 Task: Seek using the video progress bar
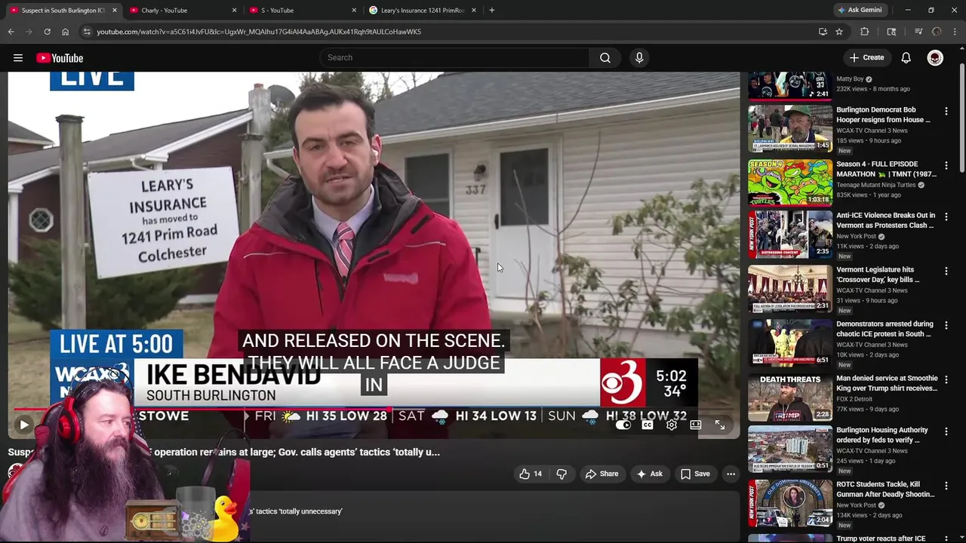(374, 410)
